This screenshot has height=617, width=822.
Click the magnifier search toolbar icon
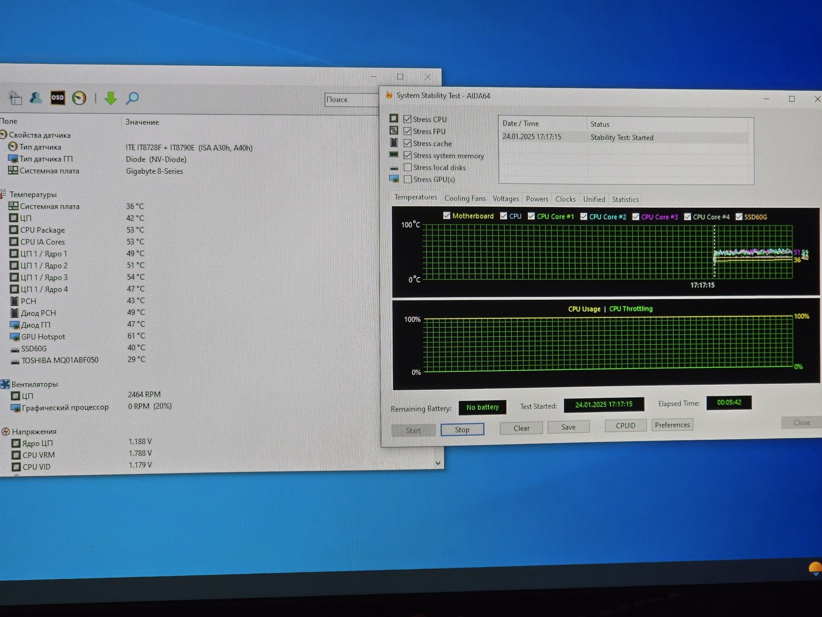point(132,98)
